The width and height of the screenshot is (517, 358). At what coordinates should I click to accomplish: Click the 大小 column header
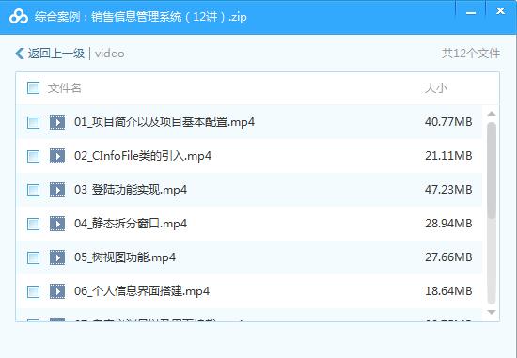point(435,88)
